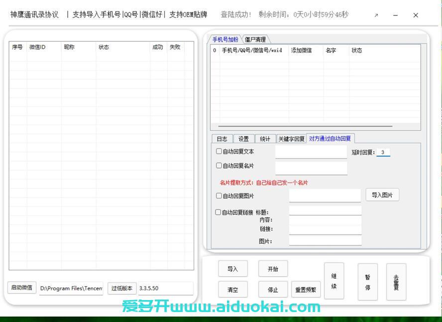Click the link 标题 input field

point(326,211)
